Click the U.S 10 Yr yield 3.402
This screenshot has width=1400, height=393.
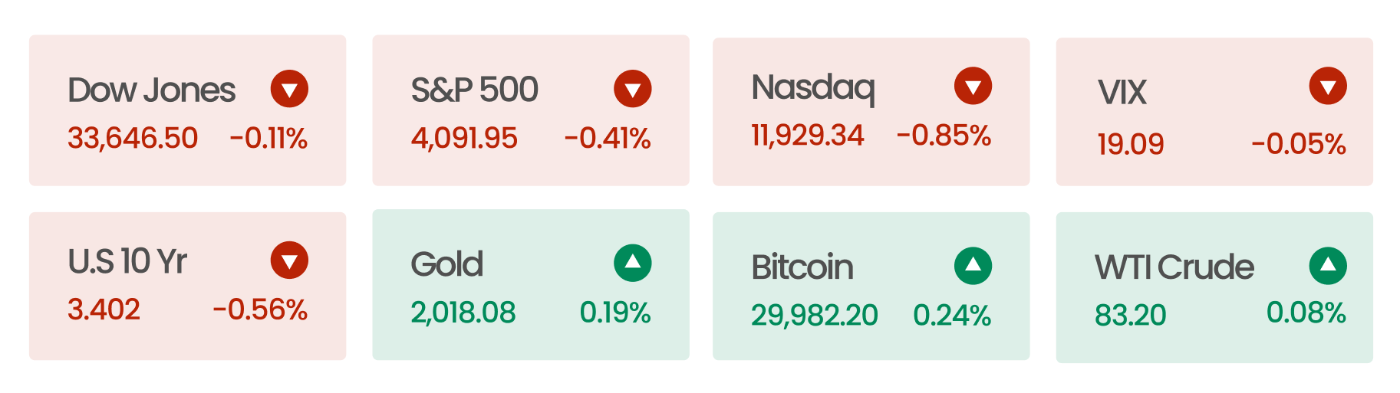[x=104, y=309]
